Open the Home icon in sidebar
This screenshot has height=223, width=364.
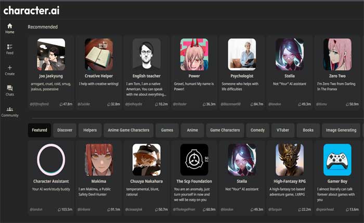point(9,26)
